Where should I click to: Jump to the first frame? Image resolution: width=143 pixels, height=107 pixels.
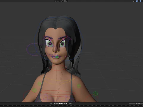pyautogui.click(x=55, y=104)
